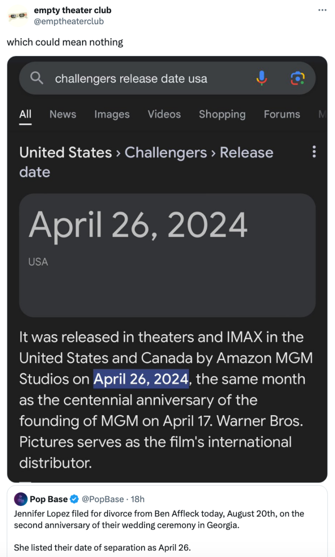This screenshot has width=335, height=557.
Task: Switch to the Images search tab
Action: (x=112, y=114)
